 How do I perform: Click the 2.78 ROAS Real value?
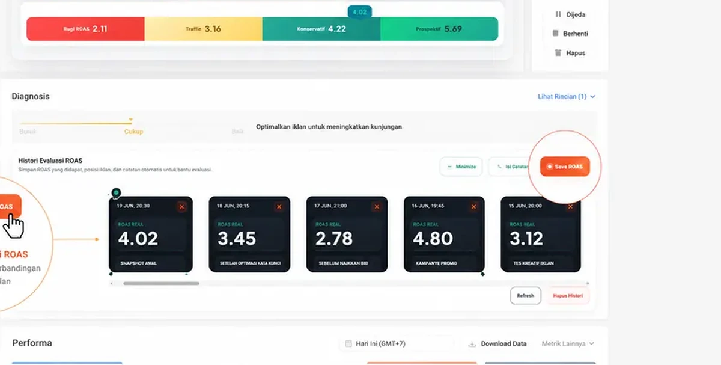334,239
